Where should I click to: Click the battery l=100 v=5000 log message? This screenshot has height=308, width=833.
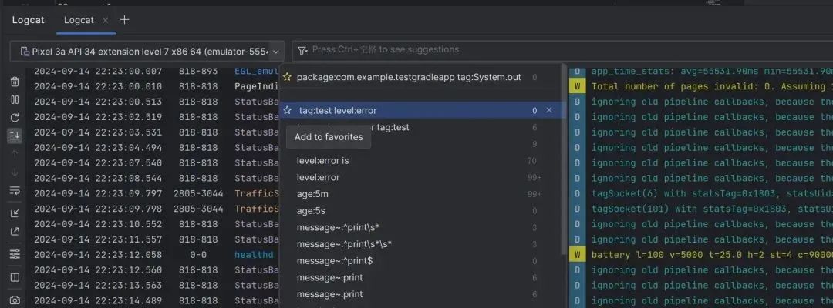712,255
